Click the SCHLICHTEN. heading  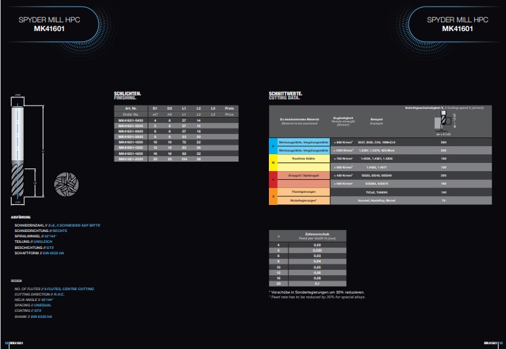coord(127,94)
